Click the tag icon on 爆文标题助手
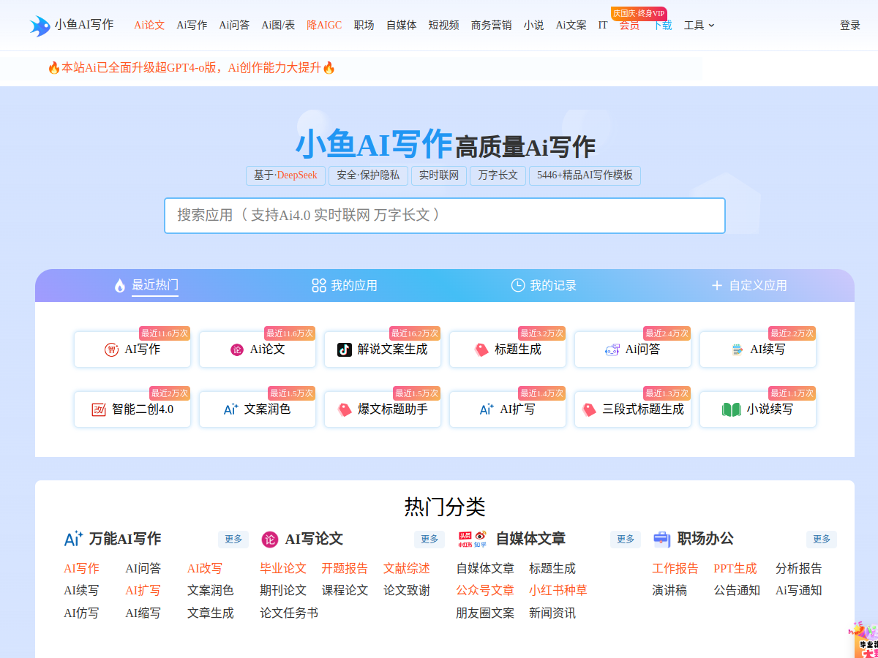 [345, 410]
